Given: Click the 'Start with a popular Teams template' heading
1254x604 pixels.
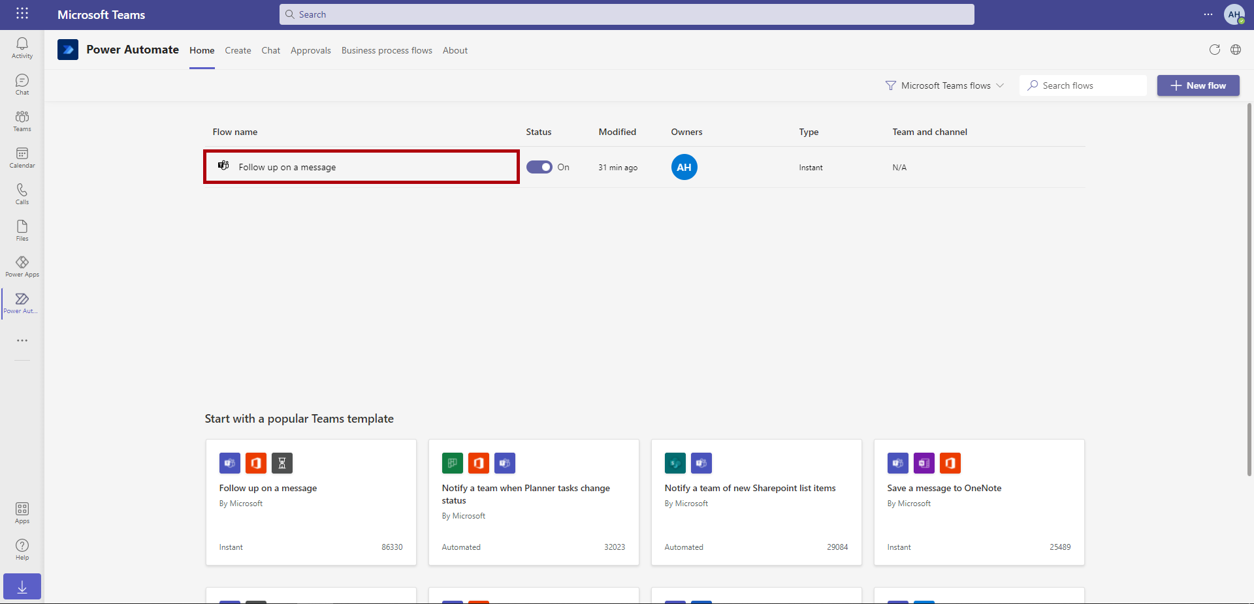Looking at the screenshot, I should [299, 419].
